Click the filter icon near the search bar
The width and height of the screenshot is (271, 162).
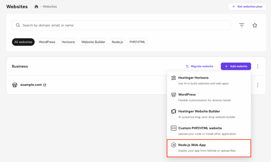(x=242, y=25)
